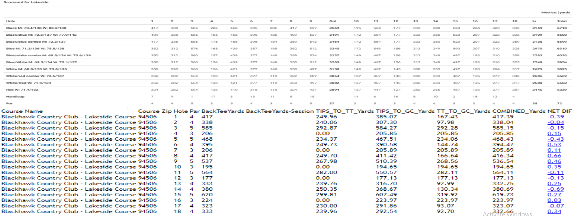Open the -0.13 NET DIF link
The image size is (572, 217).
(555, 178)
